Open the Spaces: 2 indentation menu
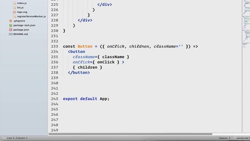 pos(225,138)
